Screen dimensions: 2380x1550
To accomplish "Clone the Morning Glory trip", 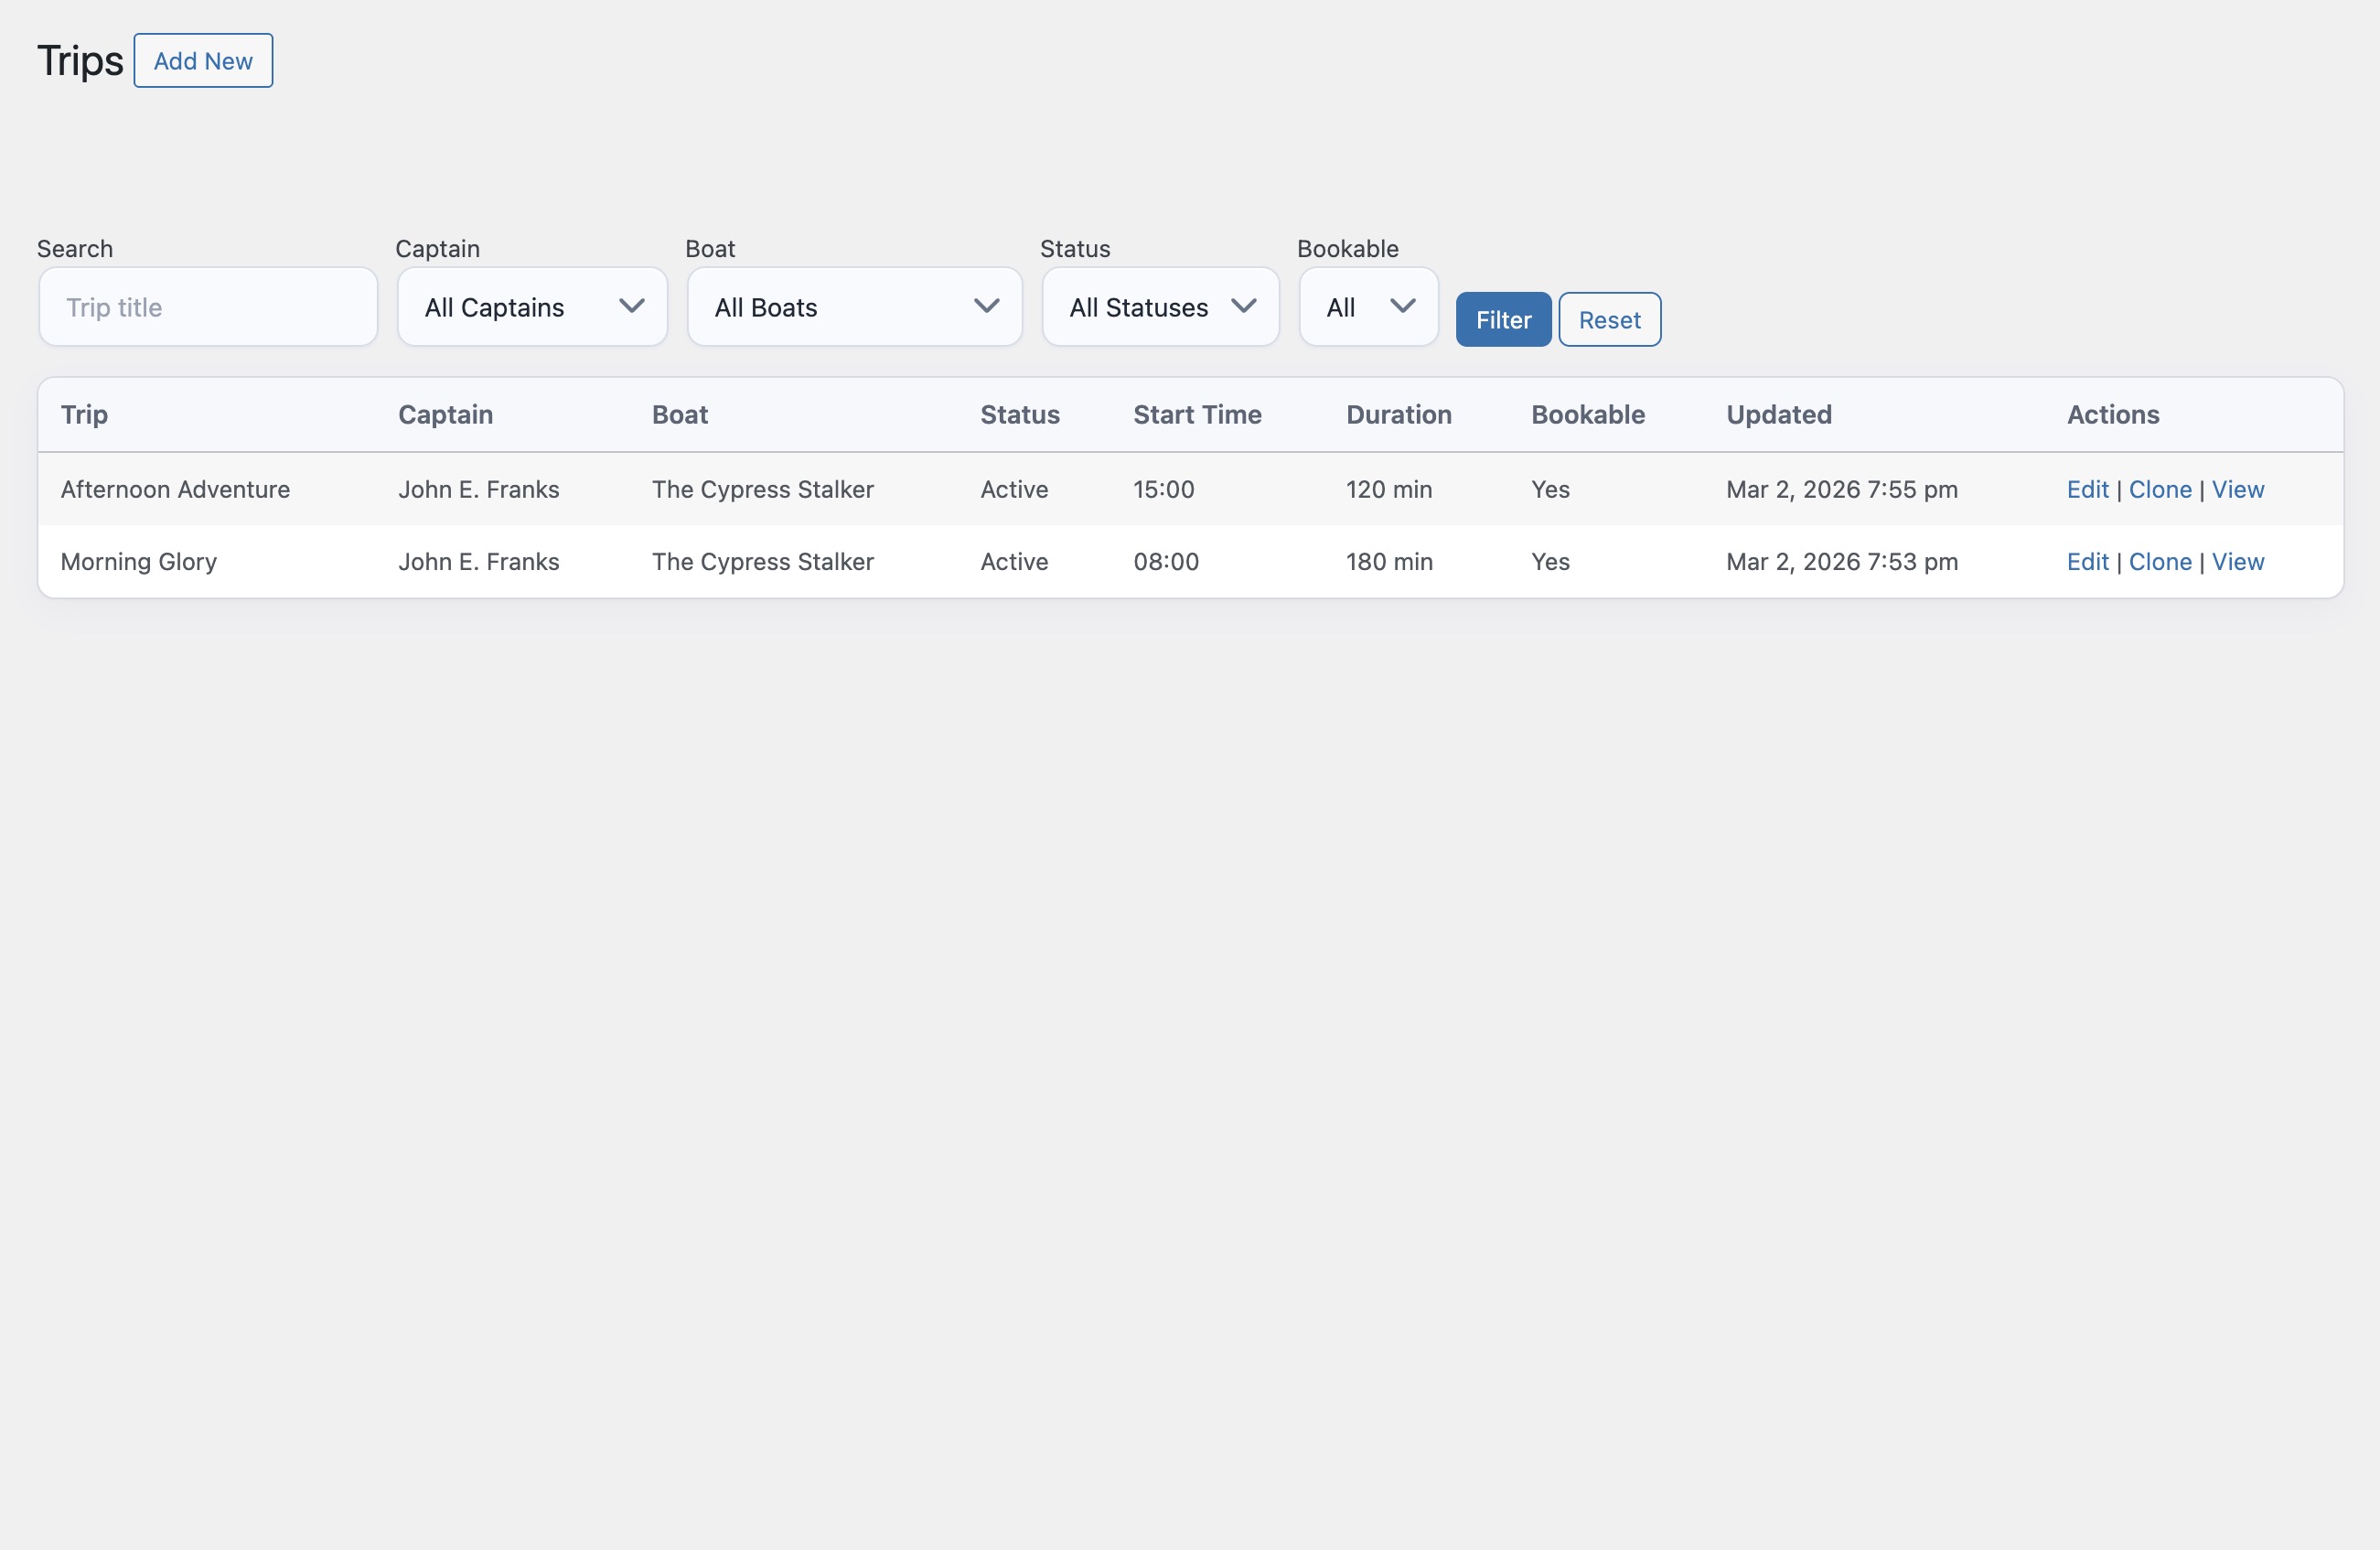I will click(2160, 562).
